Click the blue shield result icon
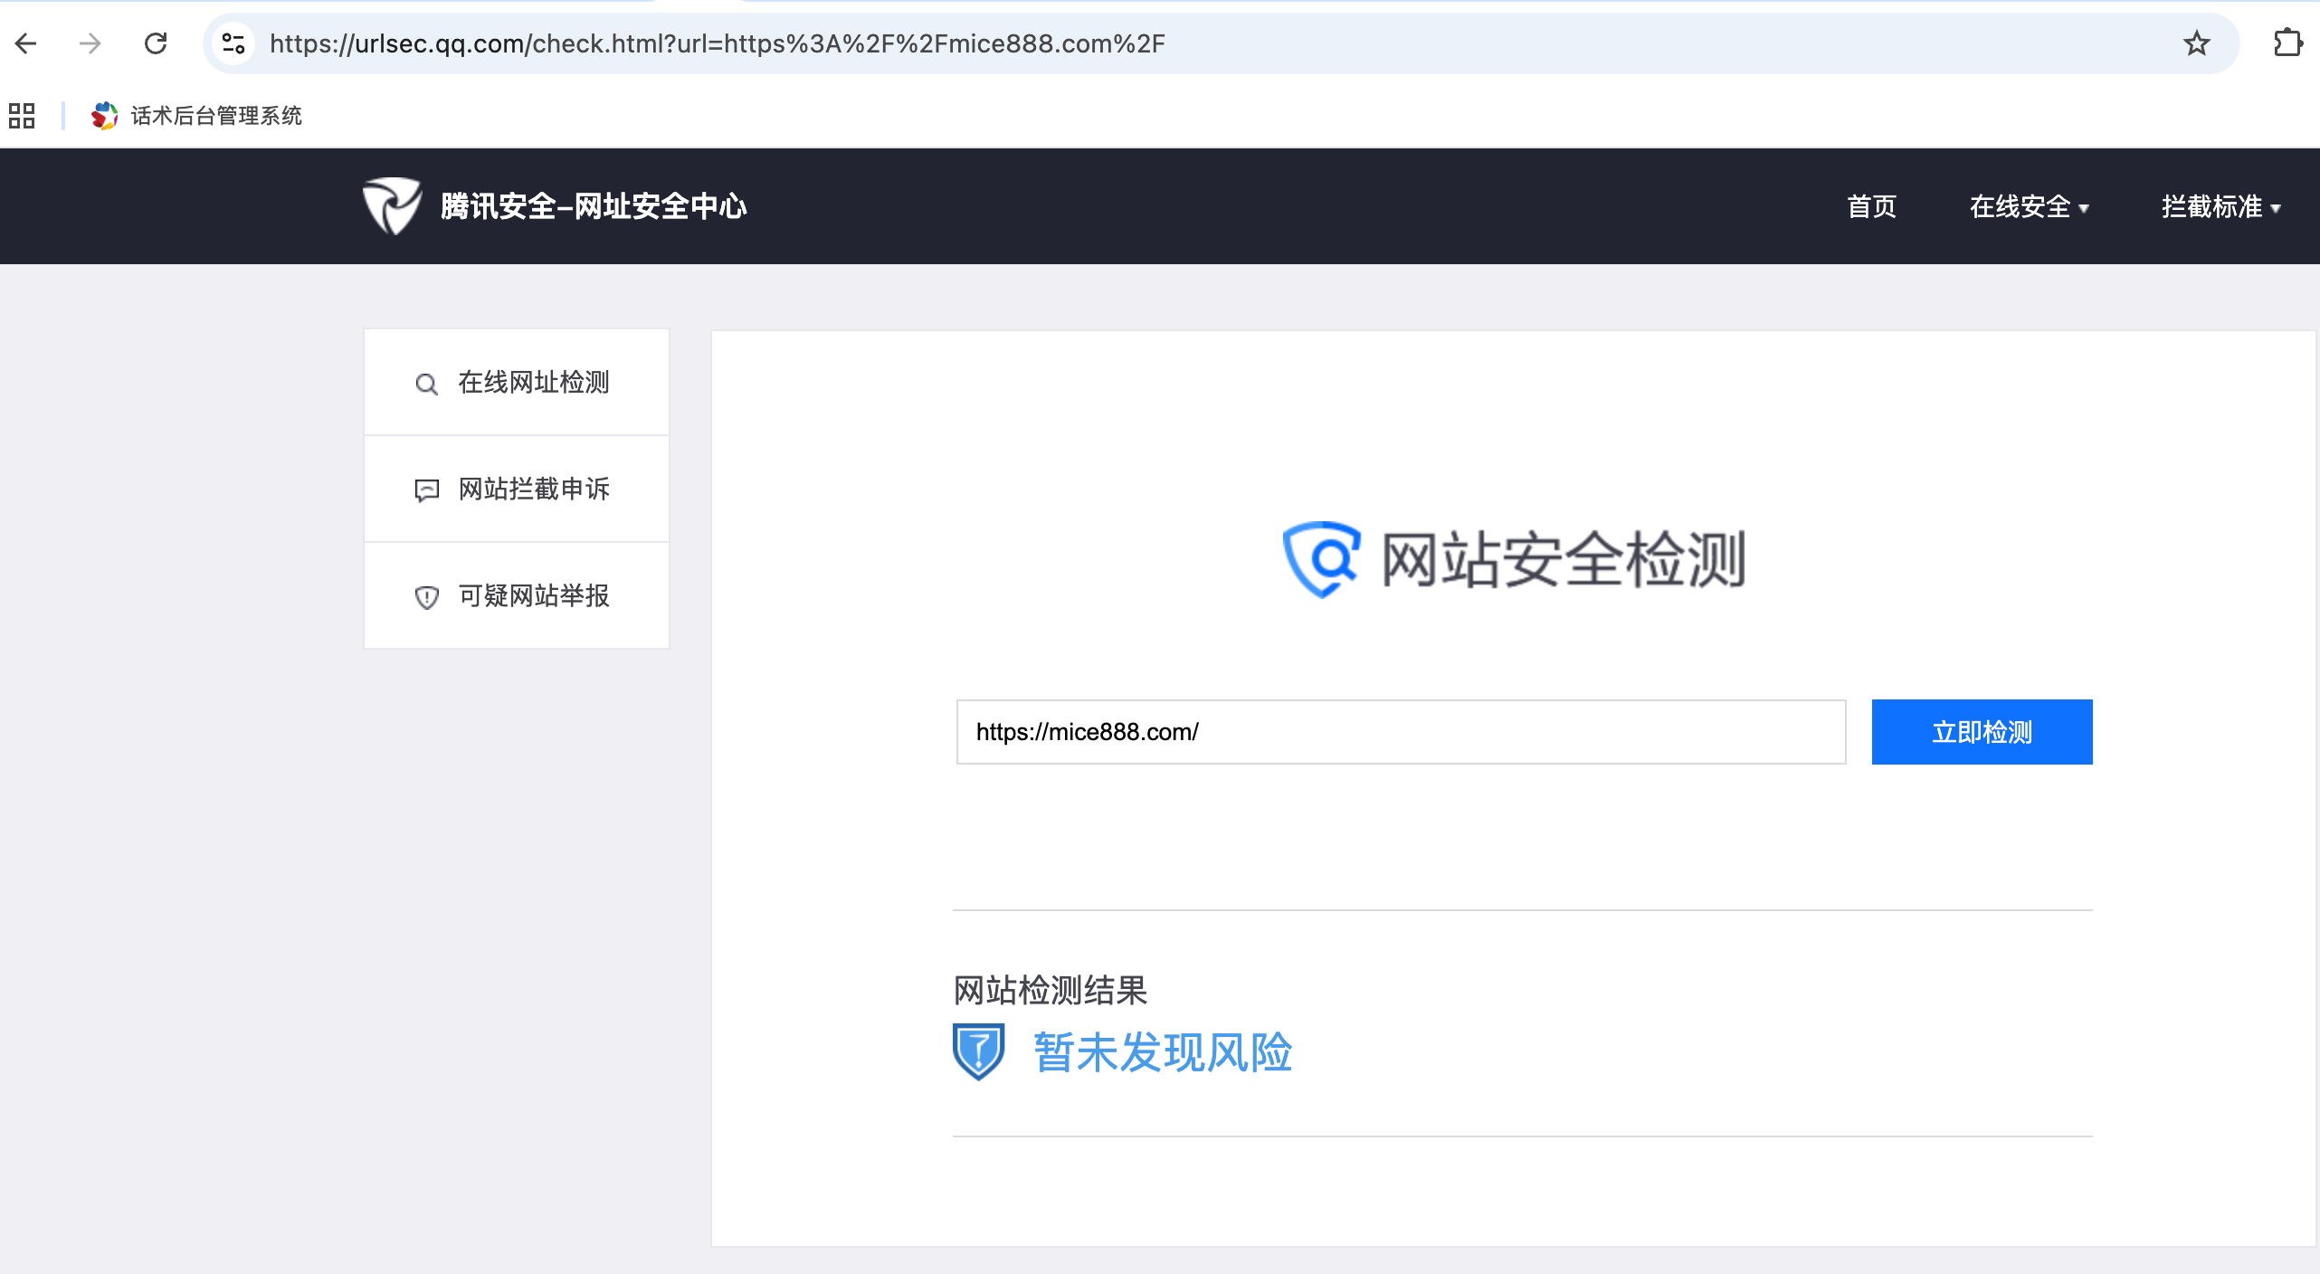This screenshot has width=2320, height=1274. click(978, 1051)
